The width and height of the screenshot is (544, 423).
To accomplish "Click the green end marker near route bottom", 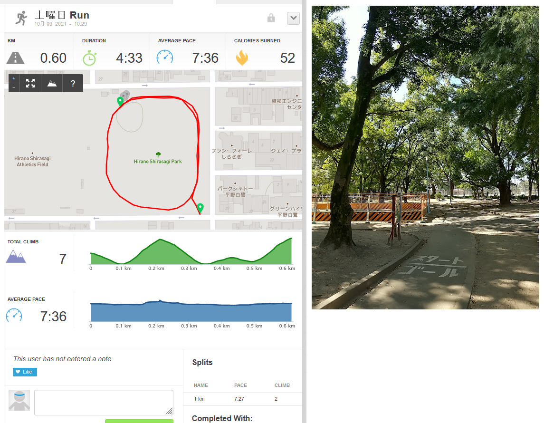I will tap(200, 208).
